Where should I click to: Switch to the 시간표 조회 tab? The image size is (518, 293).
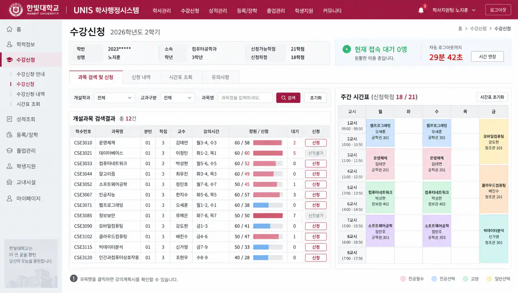click(181, 77)
